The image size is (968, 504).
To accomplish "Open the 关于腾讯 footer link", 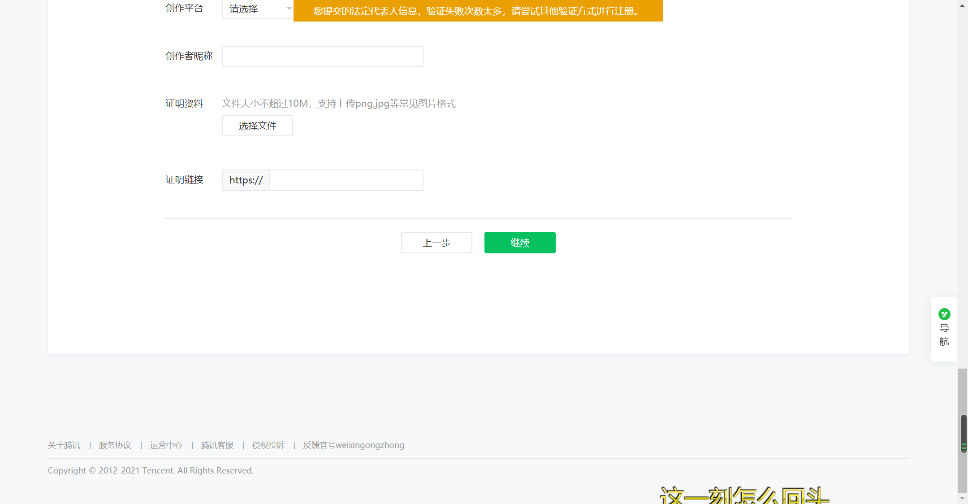I will click(64, 445).
